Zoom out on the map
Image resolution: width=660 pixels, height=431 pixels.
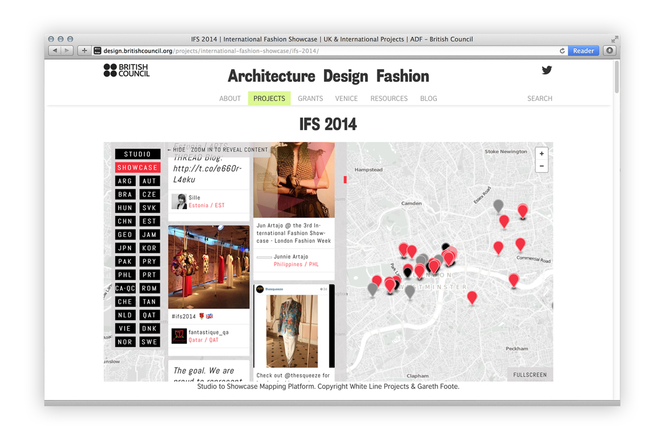(x=541, y=165)
